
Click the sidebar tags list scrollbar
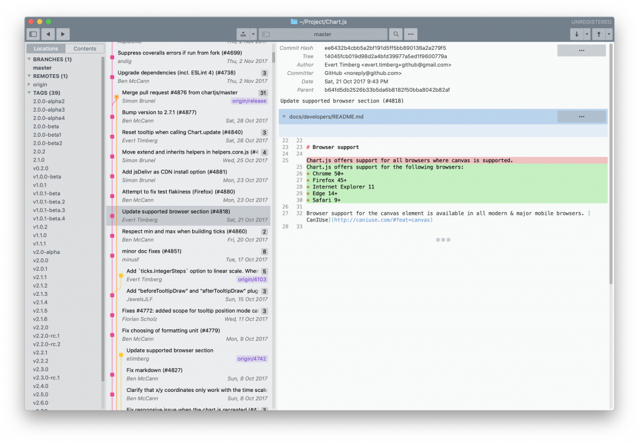pyautogui.click(x=103, y=218)
